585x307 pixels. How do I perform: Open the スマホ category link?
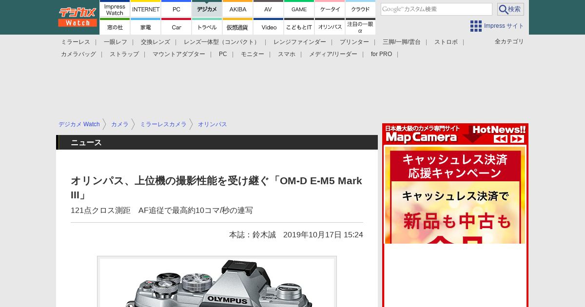287,54
